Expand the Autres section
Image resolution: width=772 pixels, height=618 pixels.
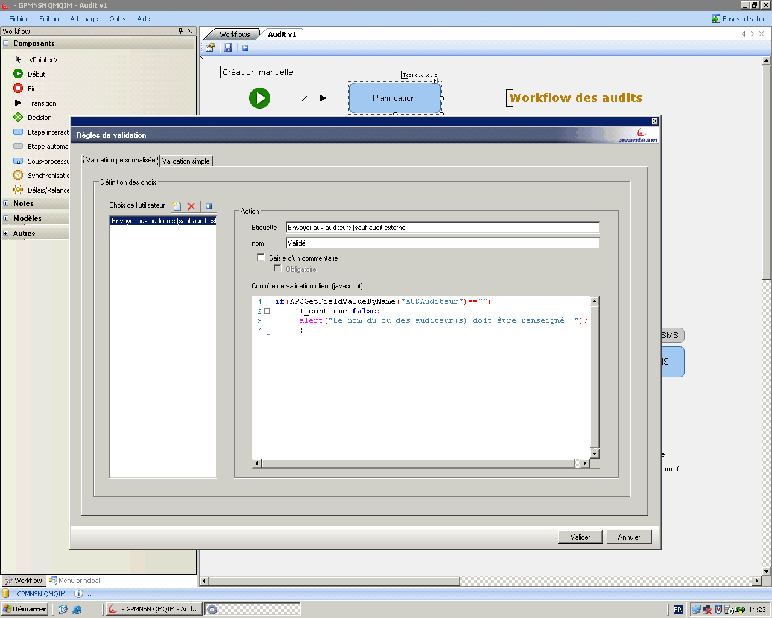tap(6, 234)
